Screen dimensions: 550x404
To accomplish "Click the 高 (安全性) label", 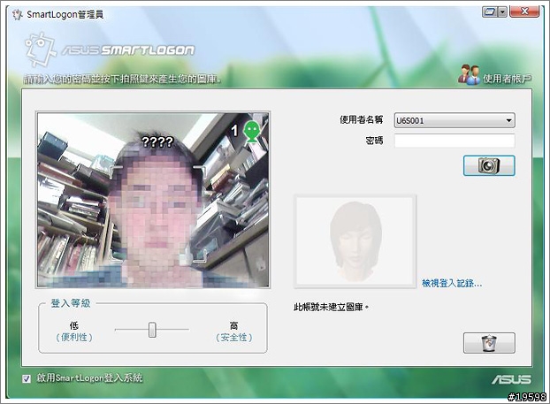I will [x=234, y=332].
